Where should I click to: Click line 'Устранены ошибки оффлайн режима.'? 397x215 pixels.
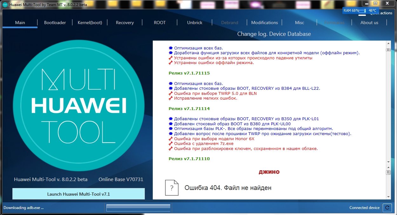point(211,62)
